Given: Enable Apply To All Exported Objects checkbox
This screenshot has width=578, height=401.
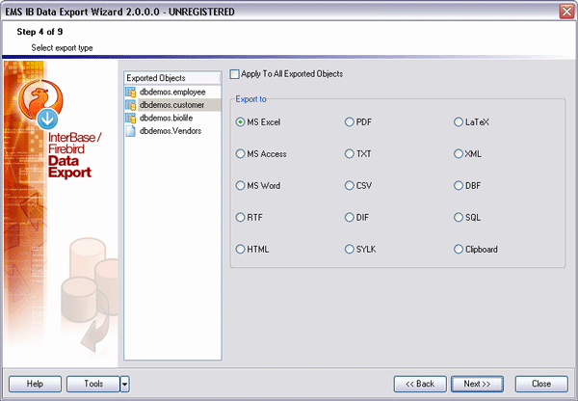Looking at the screenshot, I should (x=234, y=74).
